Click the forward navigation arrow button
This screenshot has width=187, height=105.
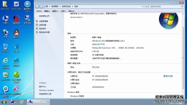(x=41, y=7)
